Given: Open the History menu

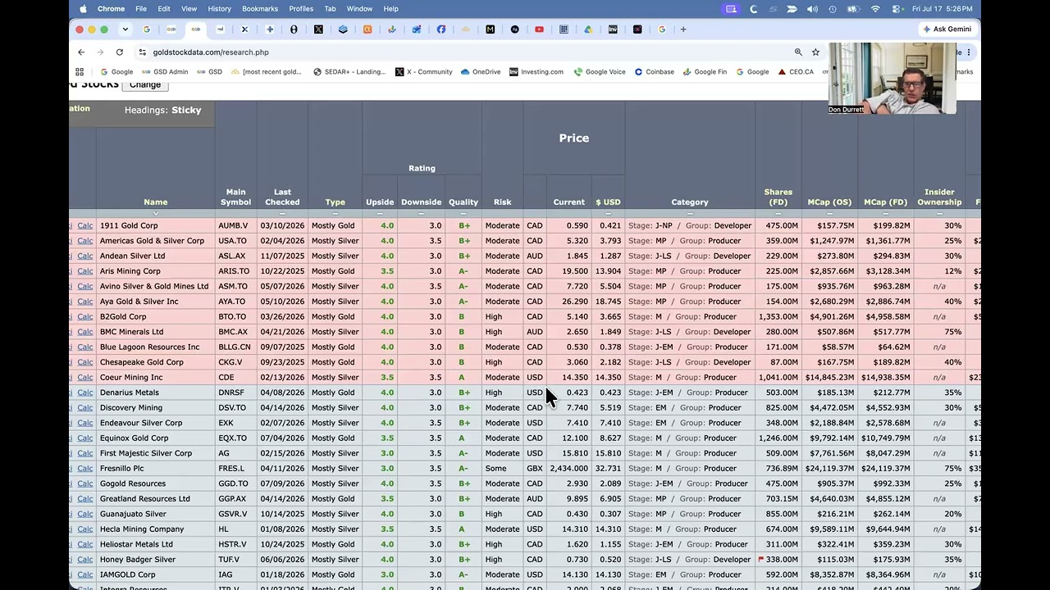Looking at the screenshot, I should [x=219, y=9].
